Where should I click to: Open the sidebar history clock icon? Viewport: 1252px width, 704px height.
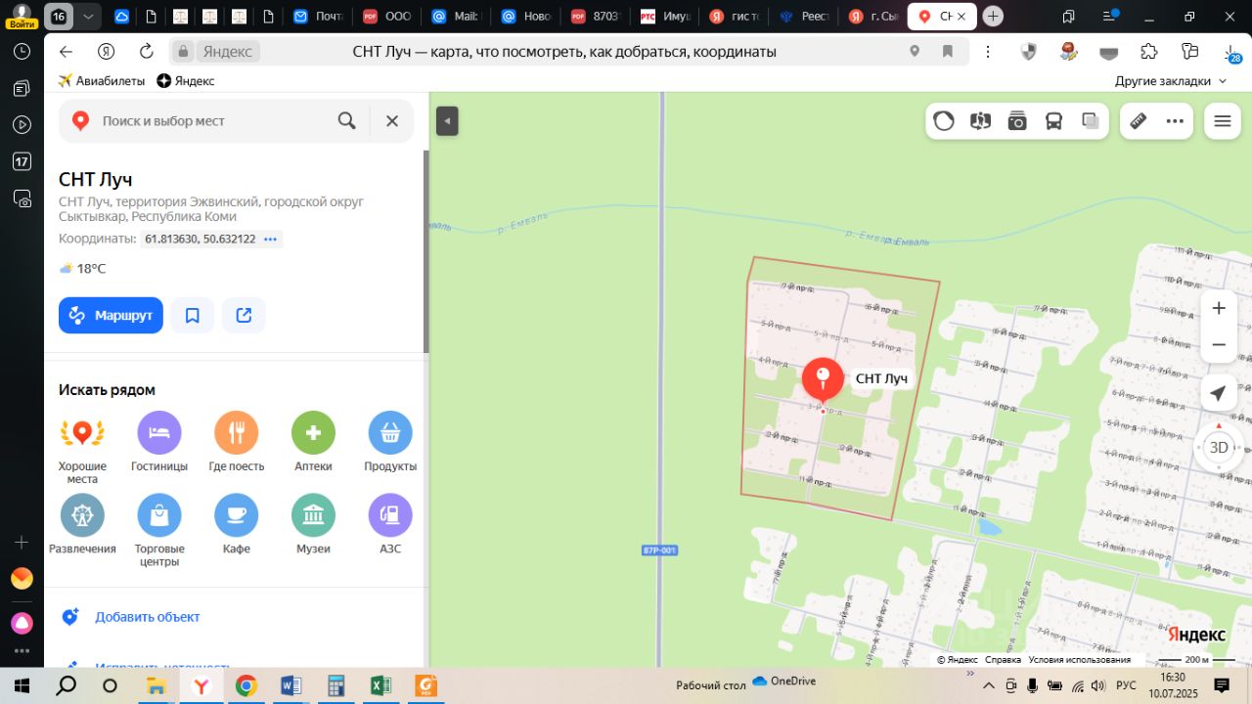point(22,53)
